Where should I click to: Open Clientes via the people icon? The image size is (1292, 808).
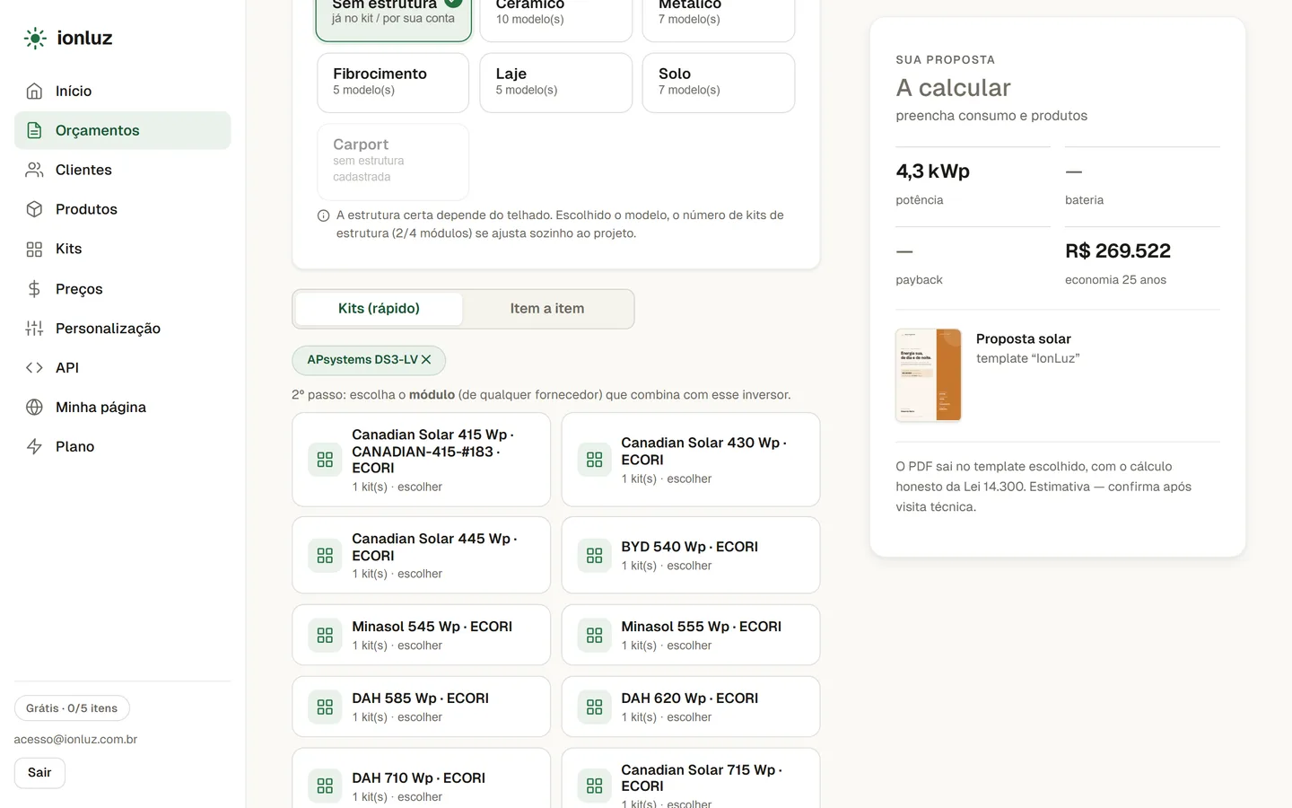click(x=34, y=170)
